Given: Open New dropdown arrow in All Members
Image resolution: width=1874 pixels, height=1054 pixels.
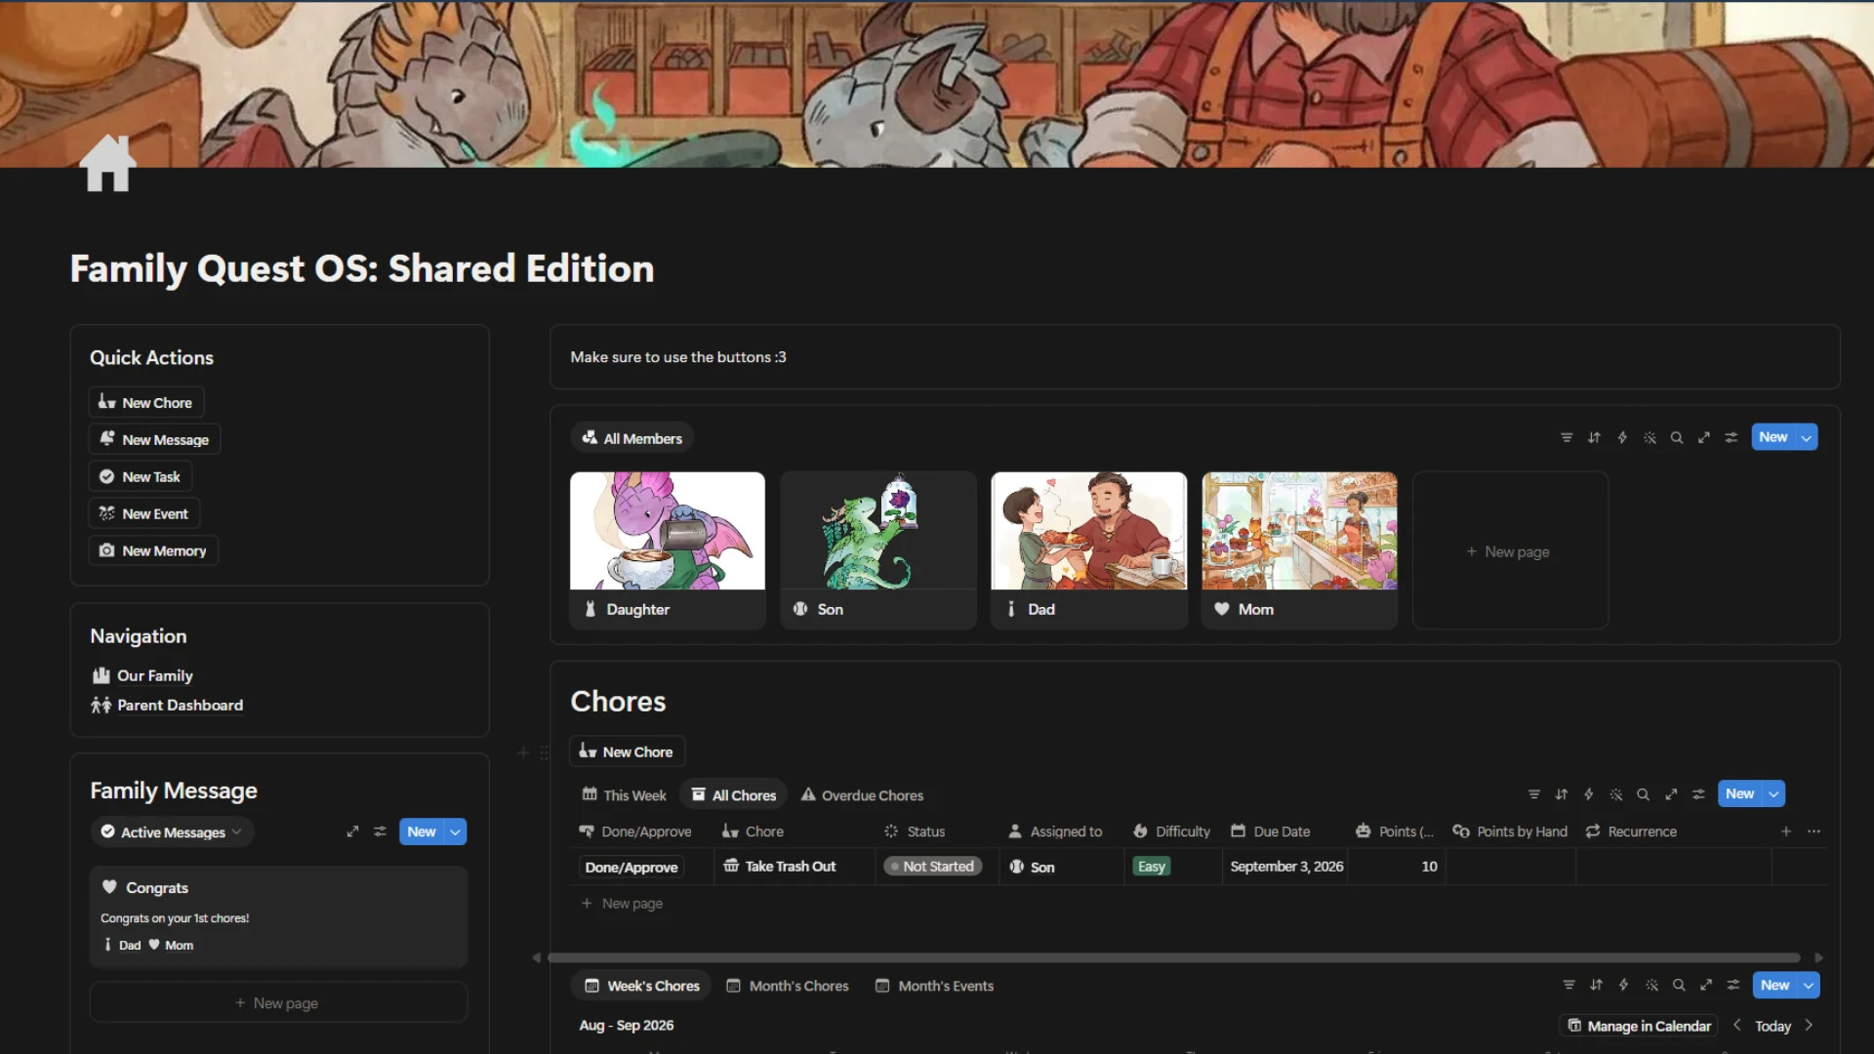Looking at the screenshot, I should pos(1807,438).
